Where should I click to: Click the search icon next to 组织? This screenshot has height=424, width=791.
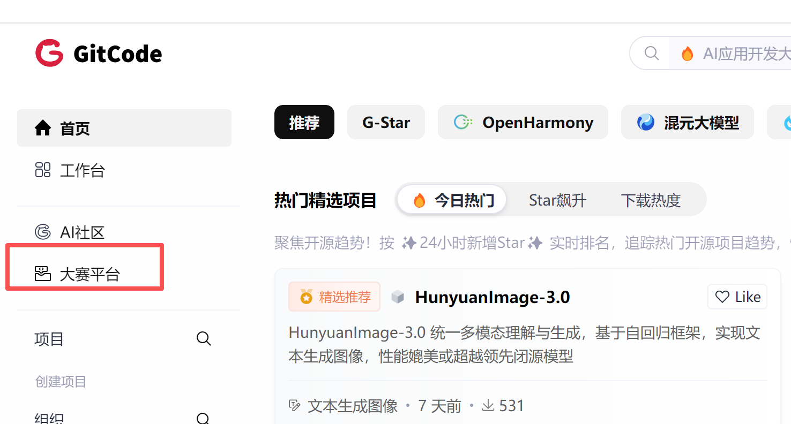204,418
